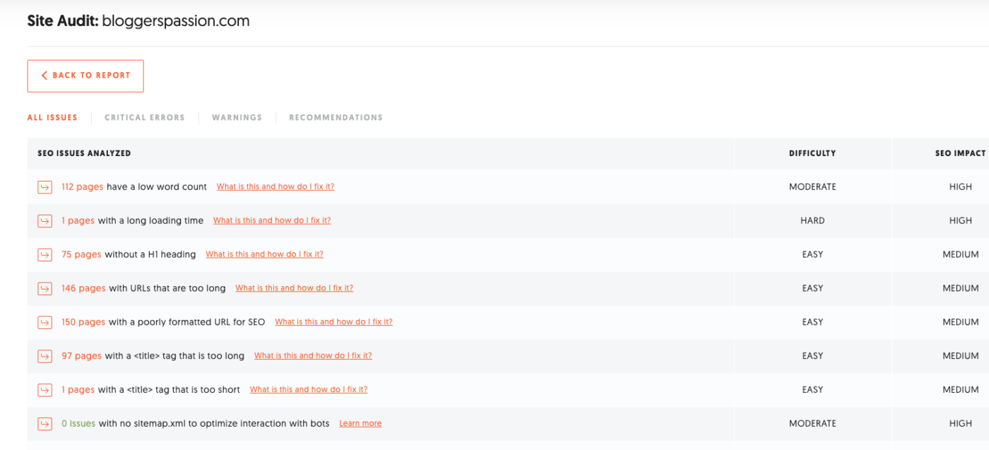Click 'What is this' link for title too short
This screenshot has height=450, width=989.
point(309,390)
